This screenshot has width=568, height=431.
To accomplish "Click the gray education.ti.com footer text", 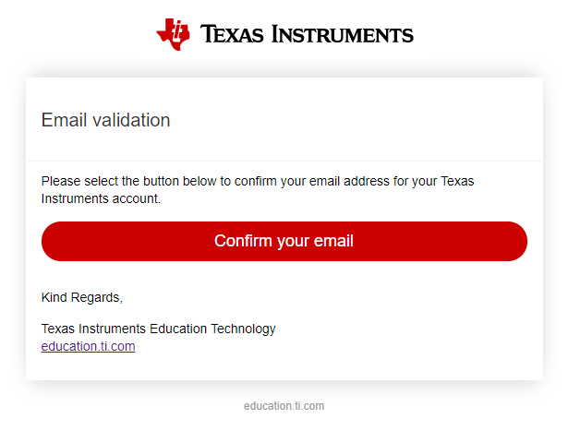I will click(284, 406).
